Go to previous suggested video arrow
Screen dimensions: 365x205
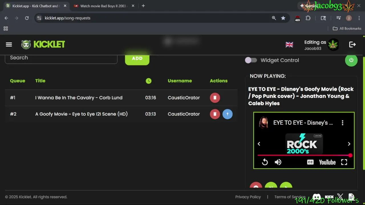point(259,144)
